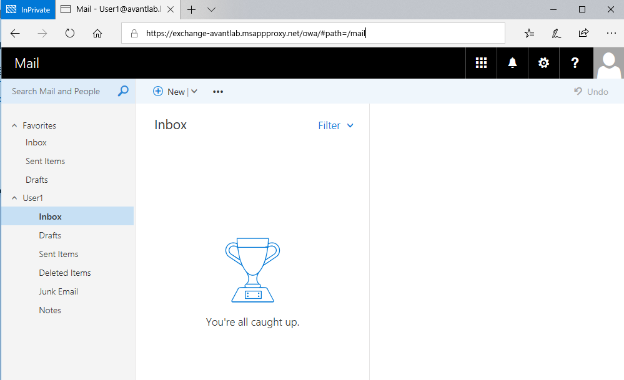Open the Help question mark icon

click(575, 63)
